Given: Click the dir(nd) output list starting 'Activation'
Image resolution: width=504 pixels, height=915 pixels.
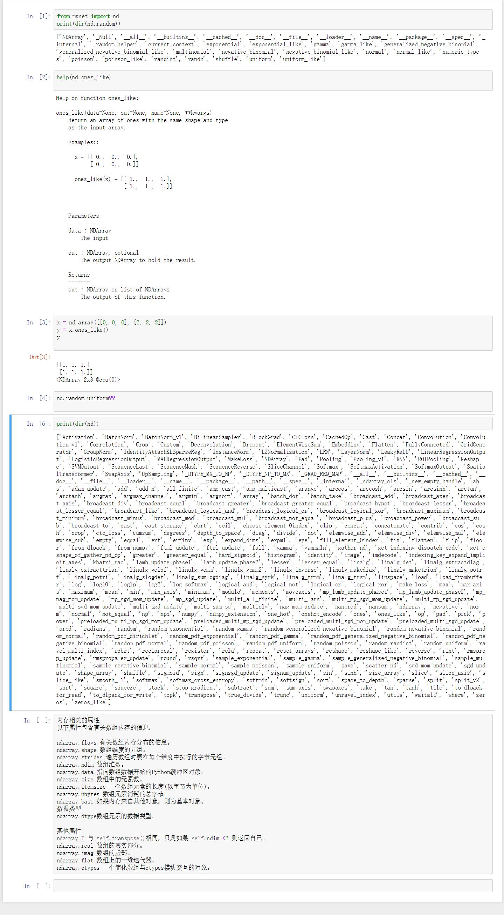Looking at the screenshot, I should [271, 570].
